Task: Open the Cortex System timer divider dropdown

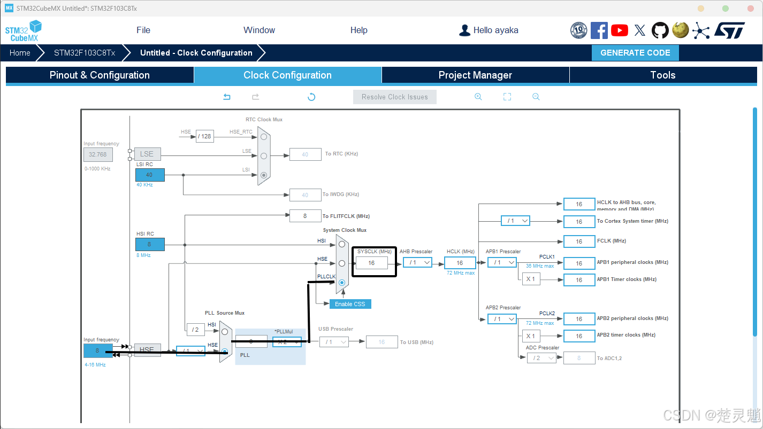Action: coord(515,221)
